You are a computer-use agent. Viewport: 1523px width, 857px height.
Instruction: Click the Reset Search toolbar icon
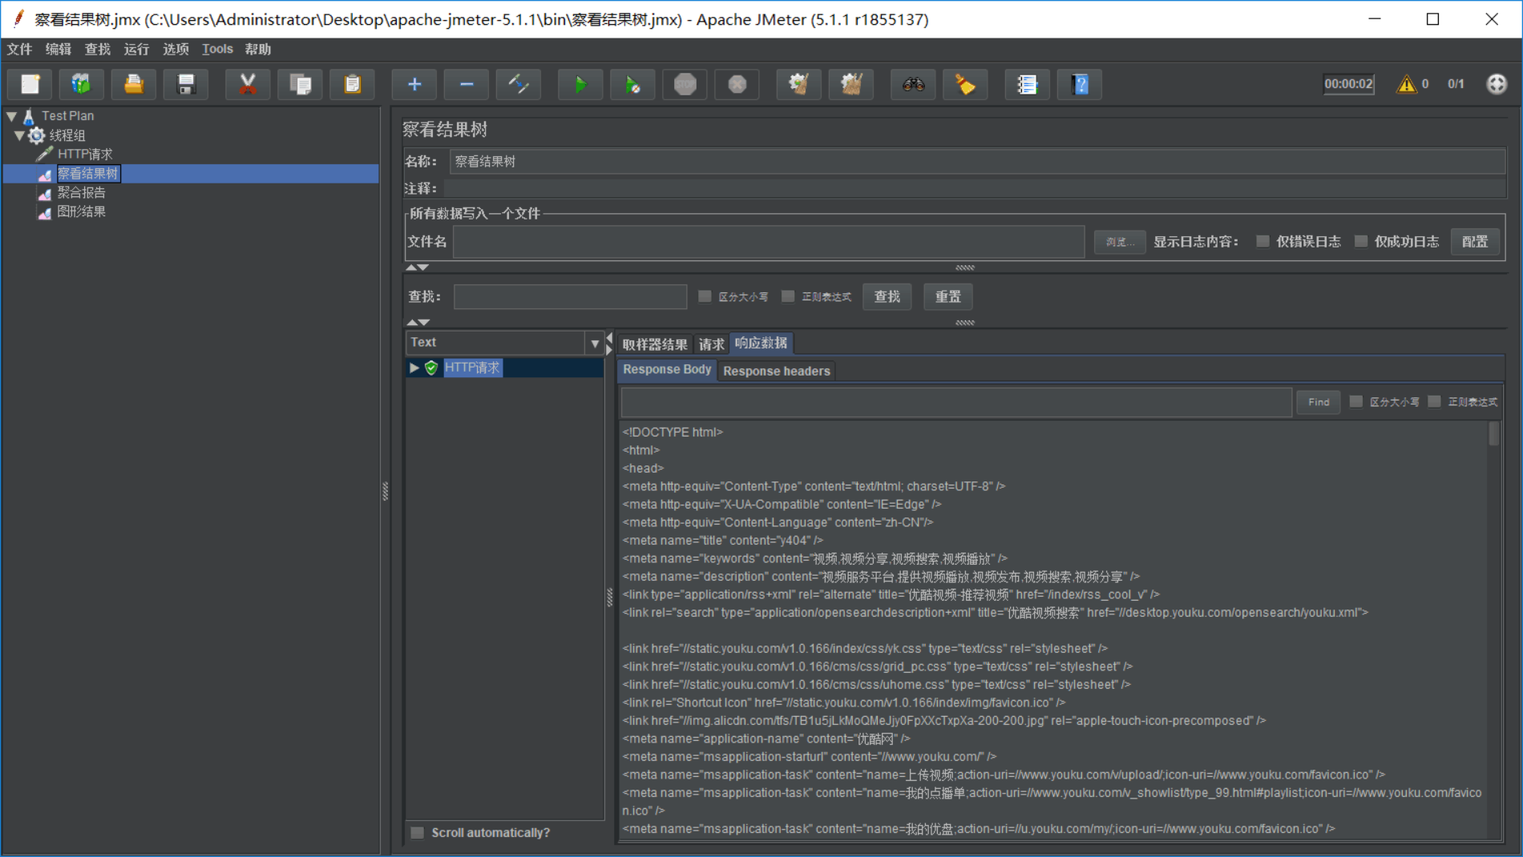[x=965, y=84]
